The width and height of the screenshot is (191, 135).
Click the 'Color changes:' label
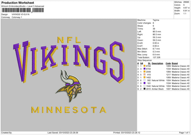coord(144,23)
